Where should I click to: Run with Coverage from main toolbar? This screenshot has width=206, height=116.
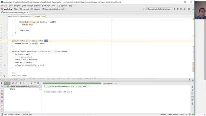tap(181, 9)
